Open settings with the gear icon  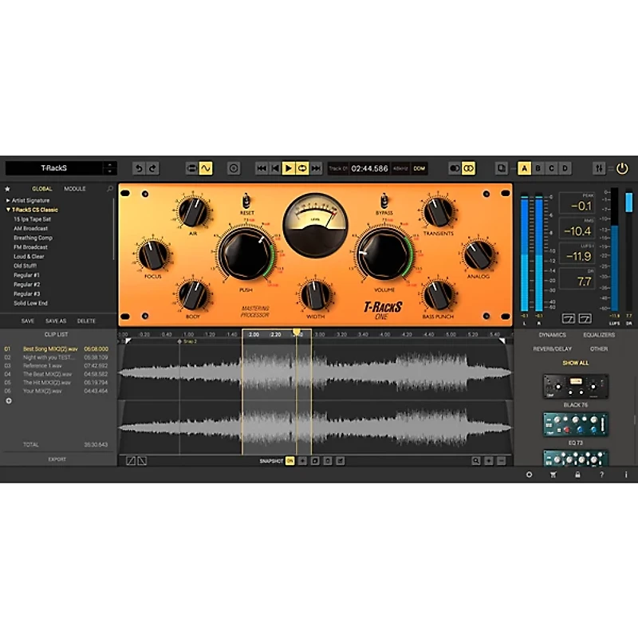point(529,474)
